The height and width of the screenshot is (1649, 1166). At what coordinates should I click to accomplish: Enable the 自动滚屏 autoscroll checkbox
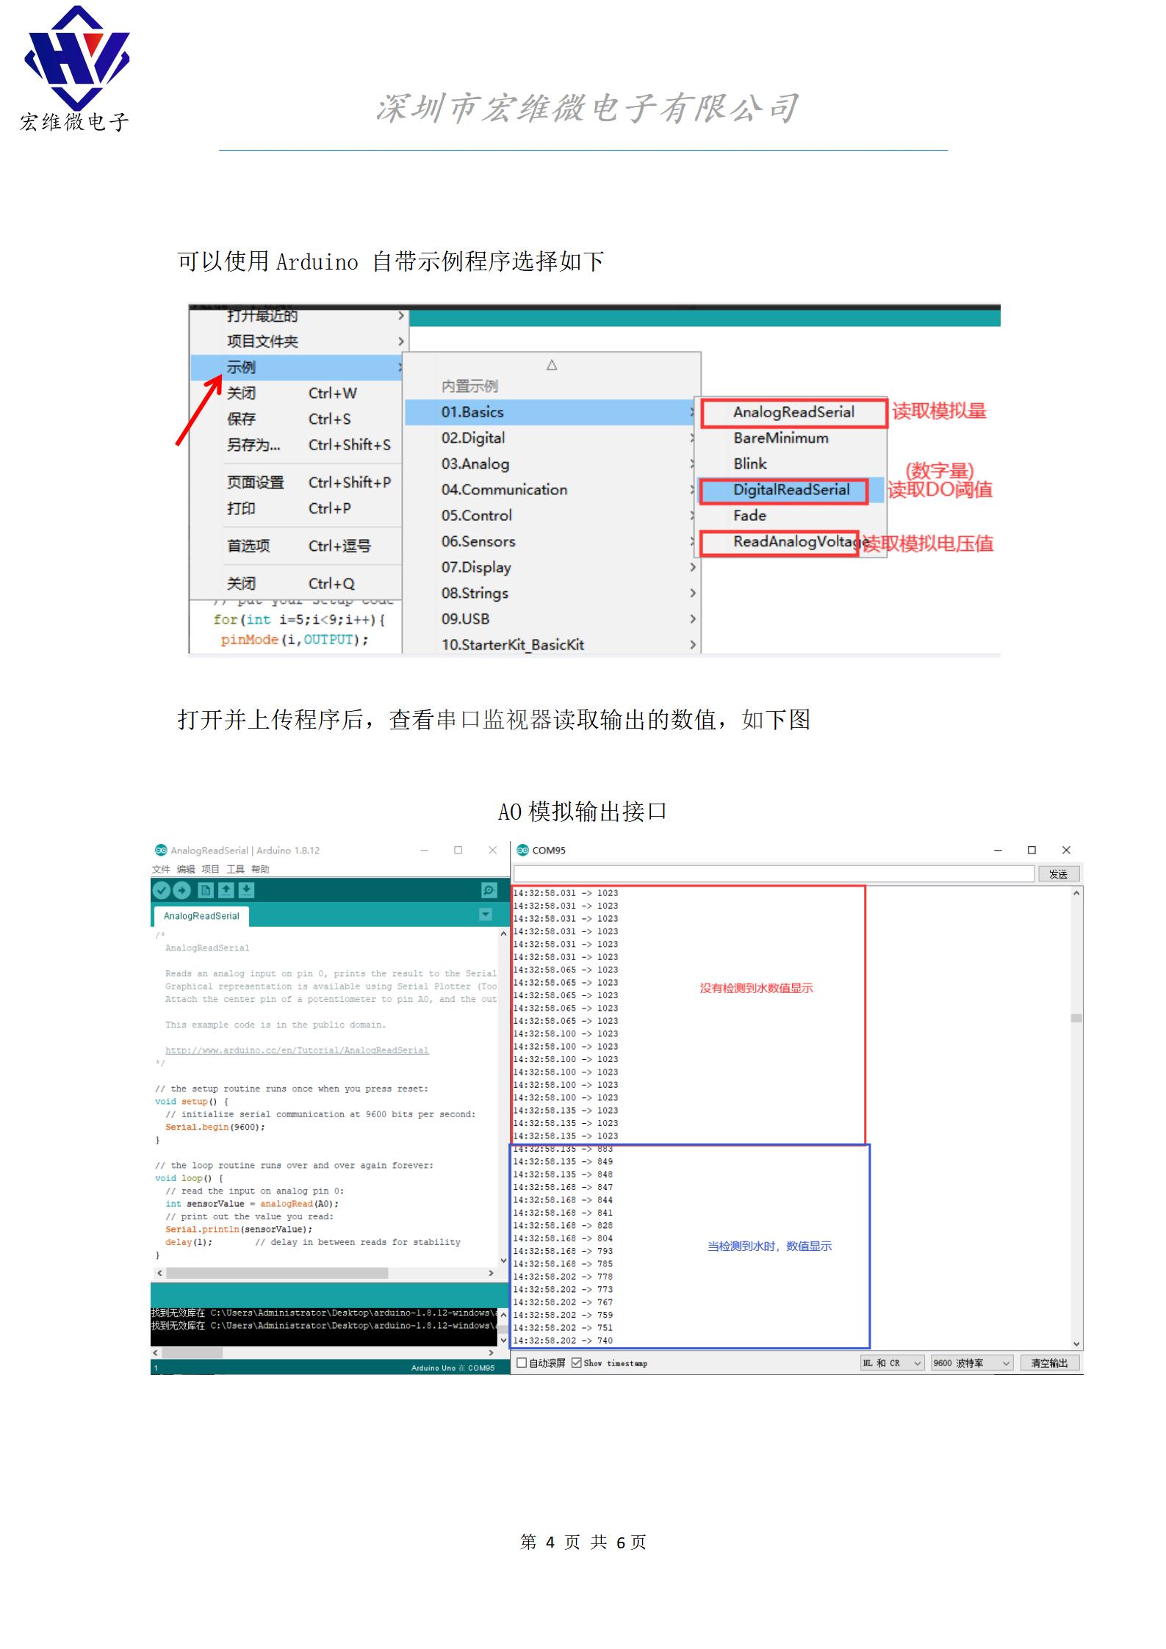point(522,1363)
